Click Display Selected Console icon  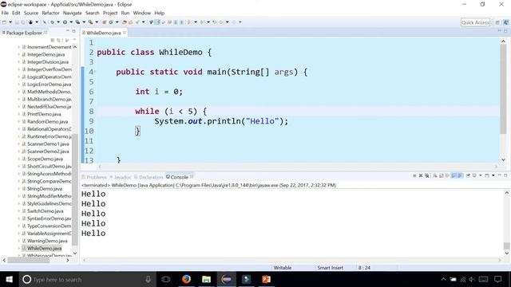[x=474, y=175]
